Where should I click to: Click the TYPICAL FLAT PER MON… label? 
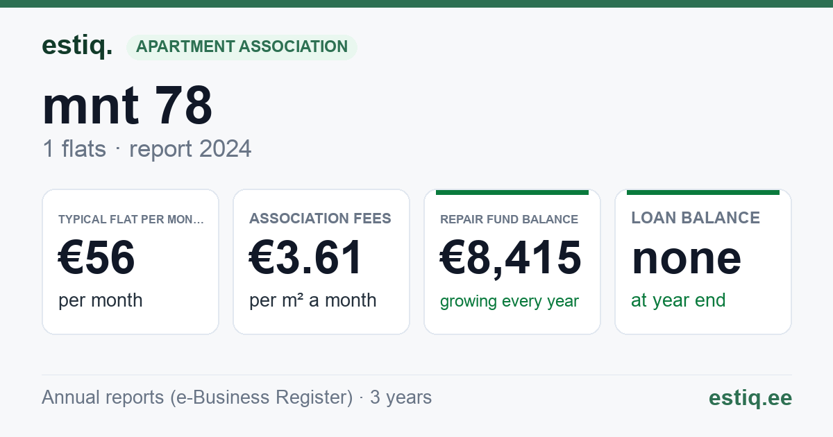131,219
